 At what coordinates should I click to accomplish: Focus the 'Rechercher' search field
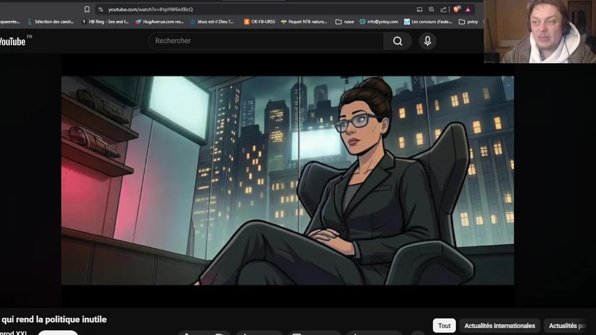tap(266, 41)
